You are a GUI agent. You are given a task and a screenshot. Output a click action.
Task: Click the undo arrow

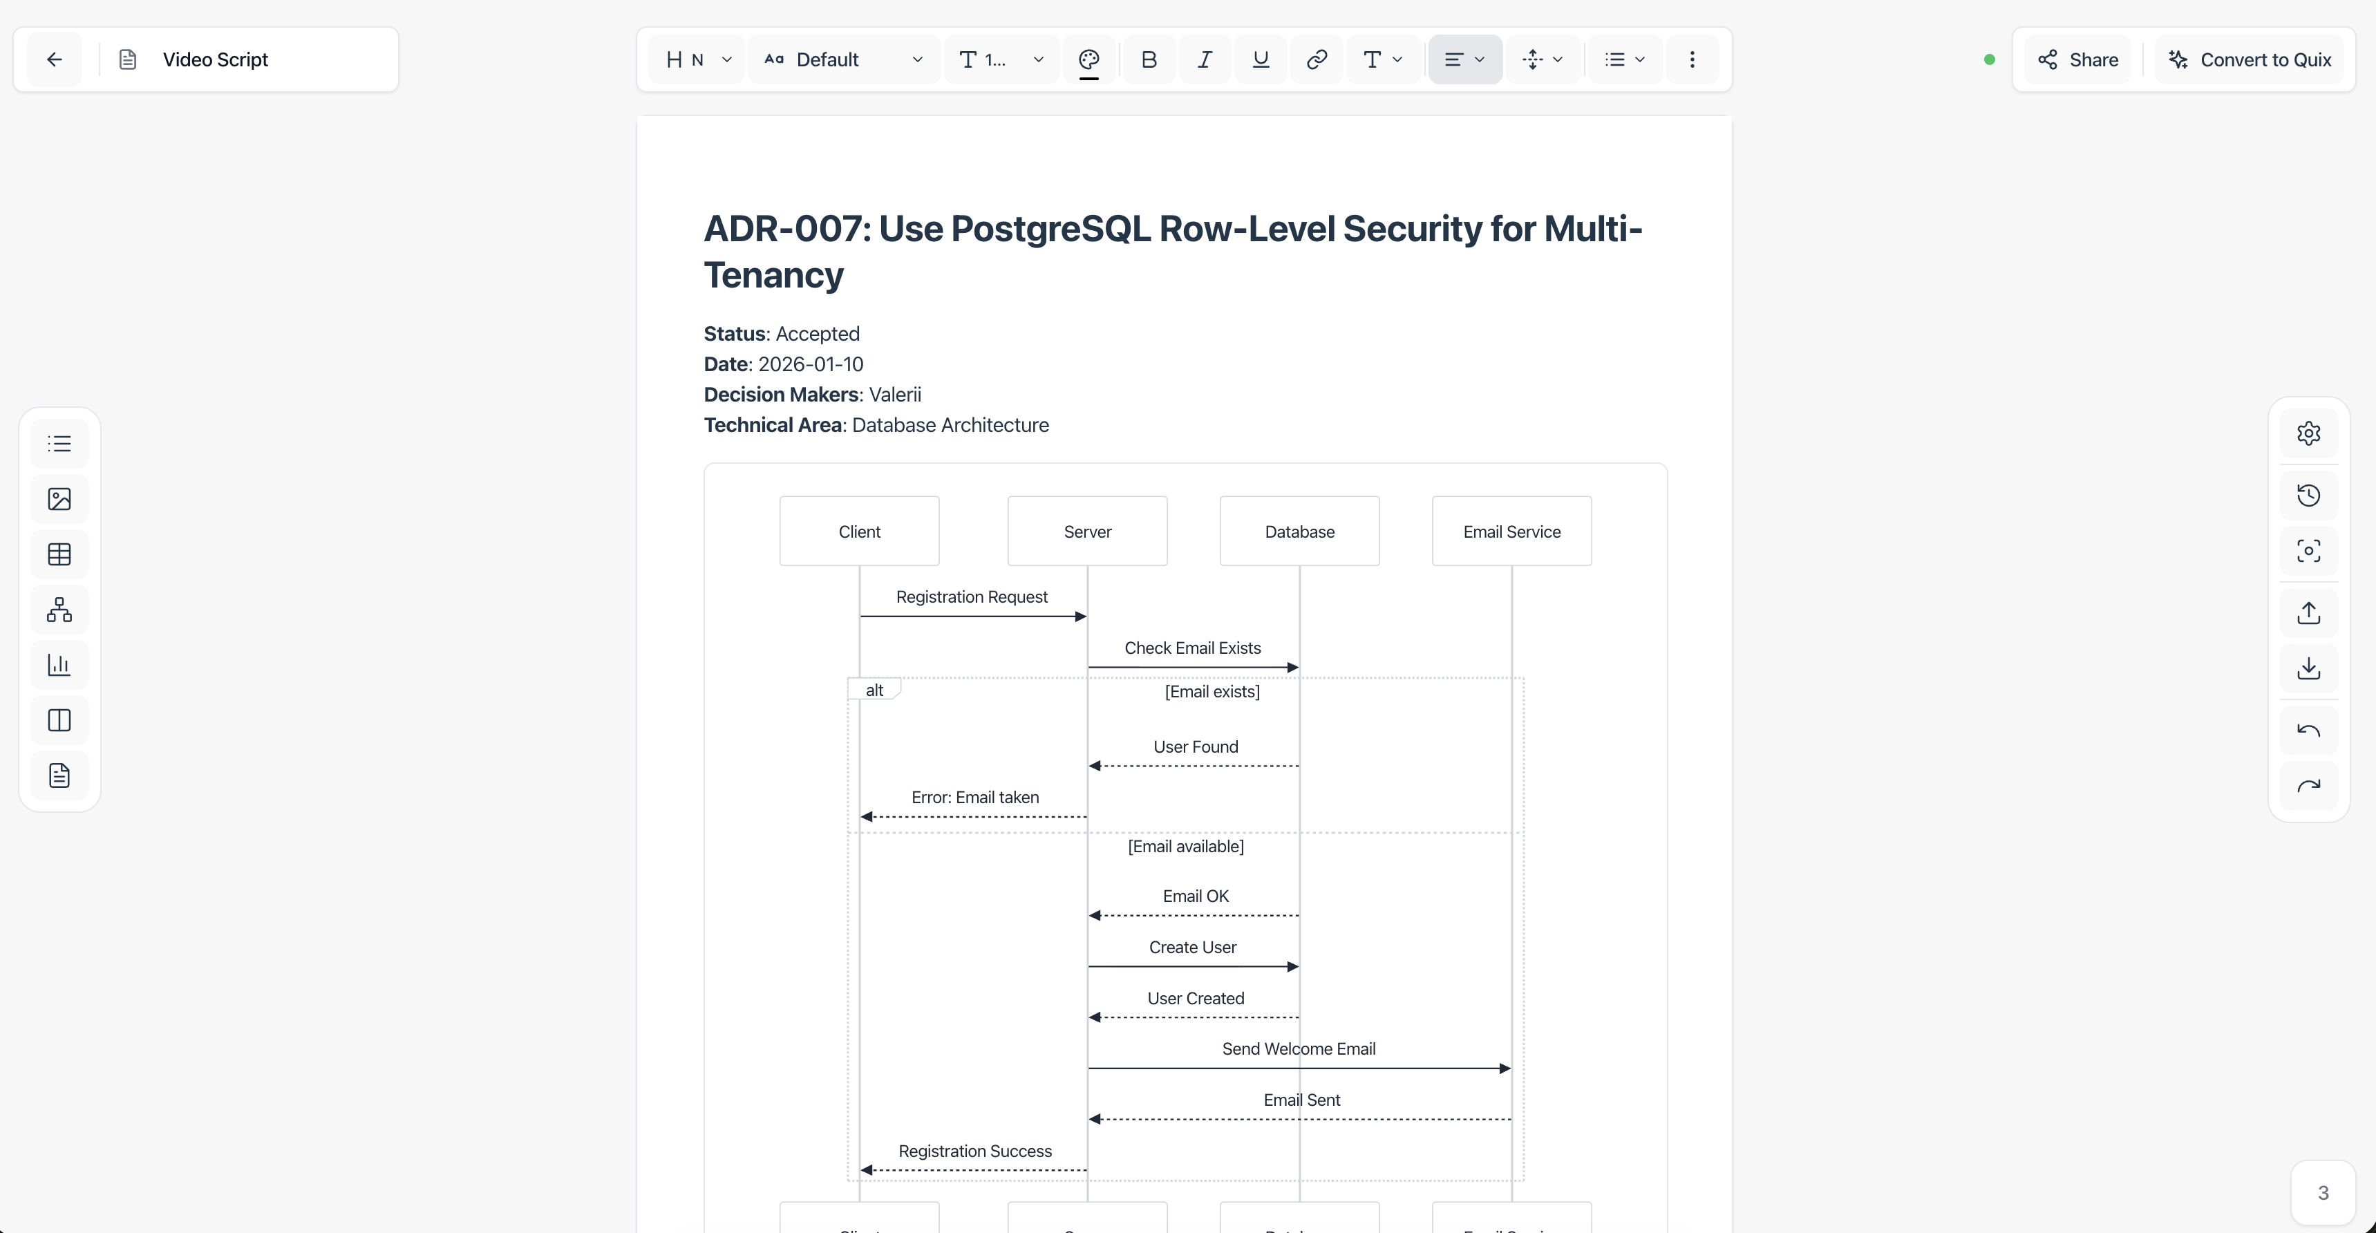pos(2308,731)
